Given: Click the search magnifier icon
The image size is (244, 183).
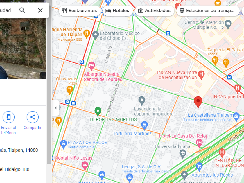Looking at the screenshot, I should click(x=22, y=10).
